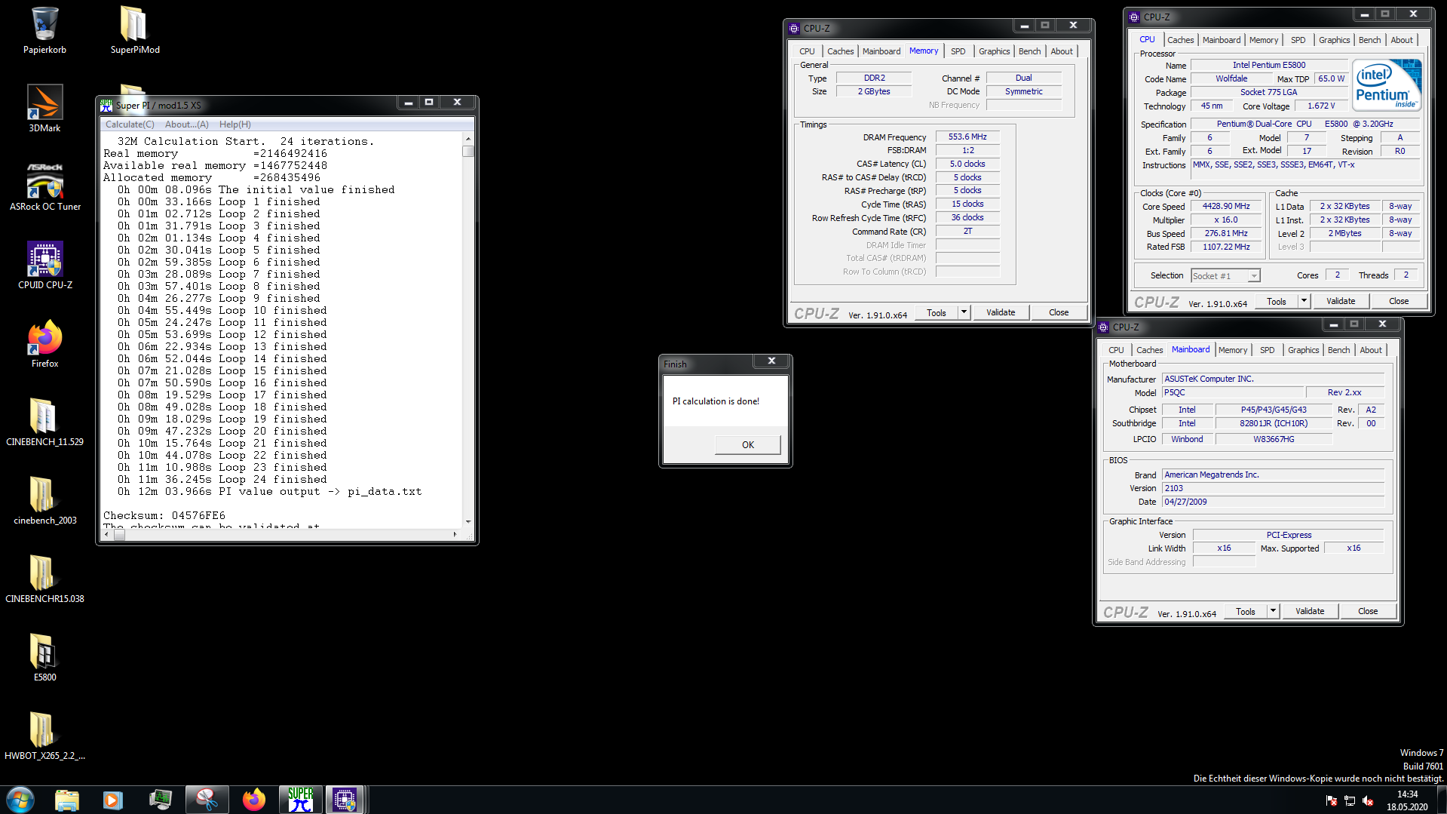This screenshot has height=814, width=1447.
Task: Click Close button in Mainboard CPU-Z window
Action: [x=1368, y=611]
